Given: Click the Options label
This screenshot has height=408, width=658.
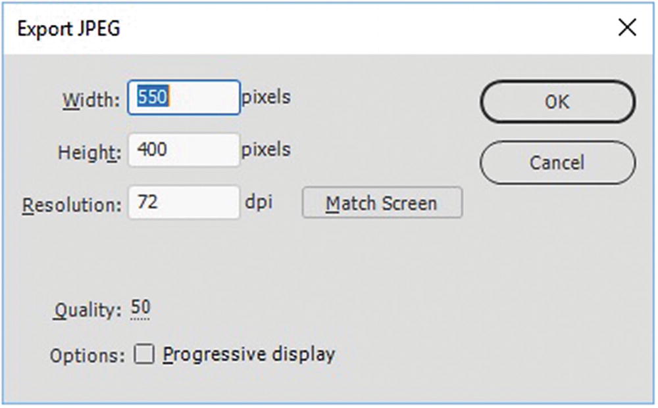Looking at the screenshot, I should [87, 356].
